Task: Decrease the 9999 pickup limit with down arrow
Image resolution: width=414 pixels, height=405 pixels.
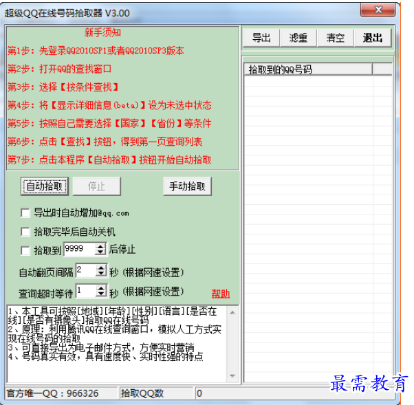Action: pyautogui.click(x=100, y=252)
